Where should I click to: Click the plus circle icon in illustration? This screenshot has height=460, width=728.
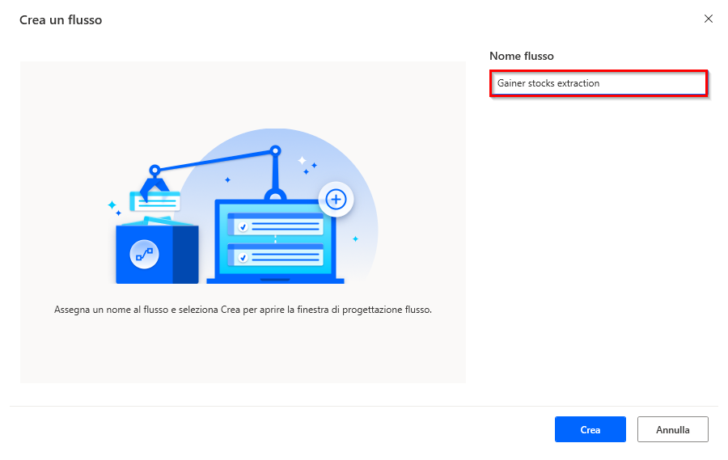(336, 200)
